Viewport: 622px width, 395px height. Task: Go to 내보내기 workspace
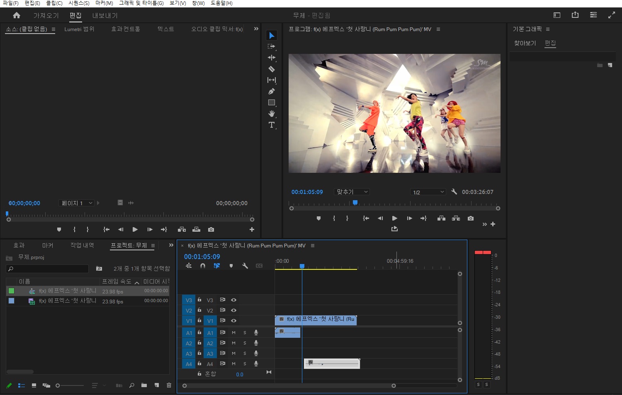tap(105, 15)
